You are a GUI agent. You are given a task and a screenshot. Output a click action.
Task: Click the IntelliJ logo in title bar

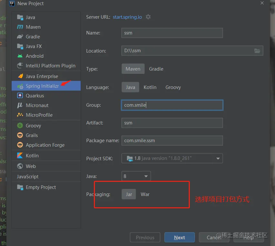coord(12,3)
